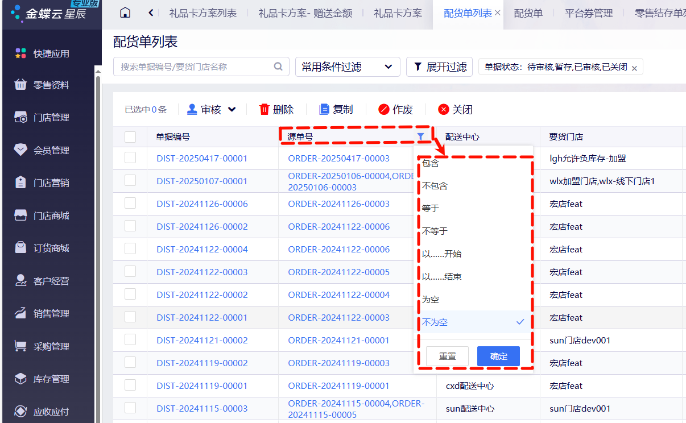
Task: Click the funnel icon in 源单号 header
Action: click(x=420, y=136)
